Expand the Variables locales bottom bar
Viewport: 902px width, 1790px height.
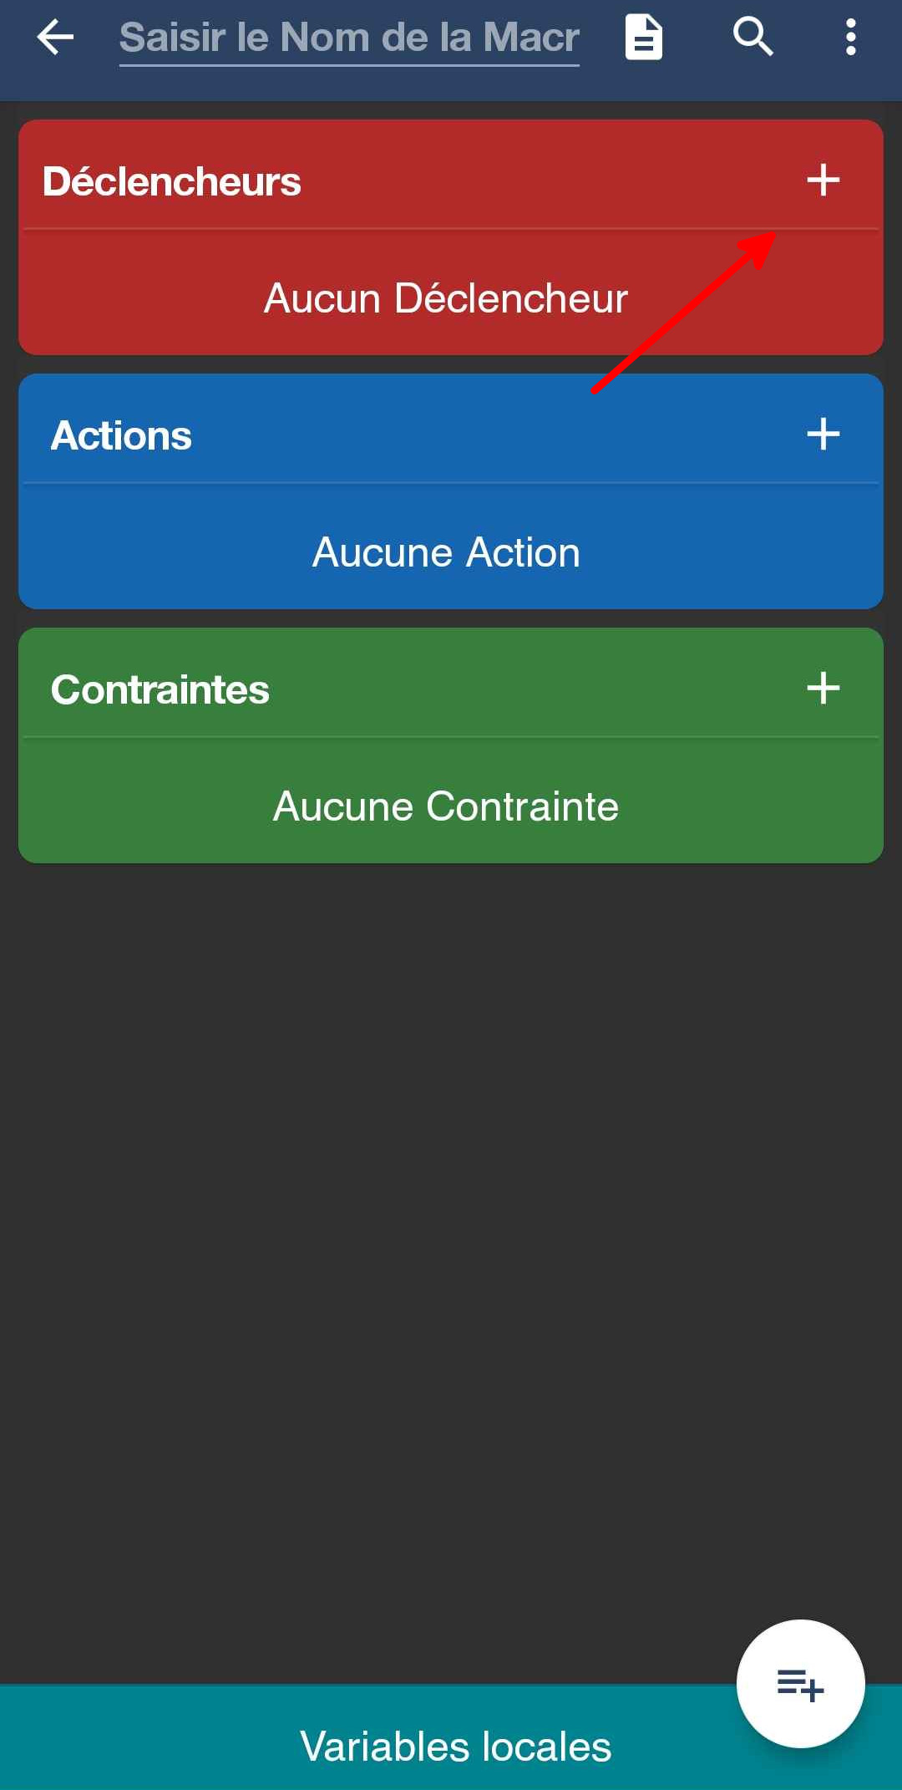tap(455, 1747)
